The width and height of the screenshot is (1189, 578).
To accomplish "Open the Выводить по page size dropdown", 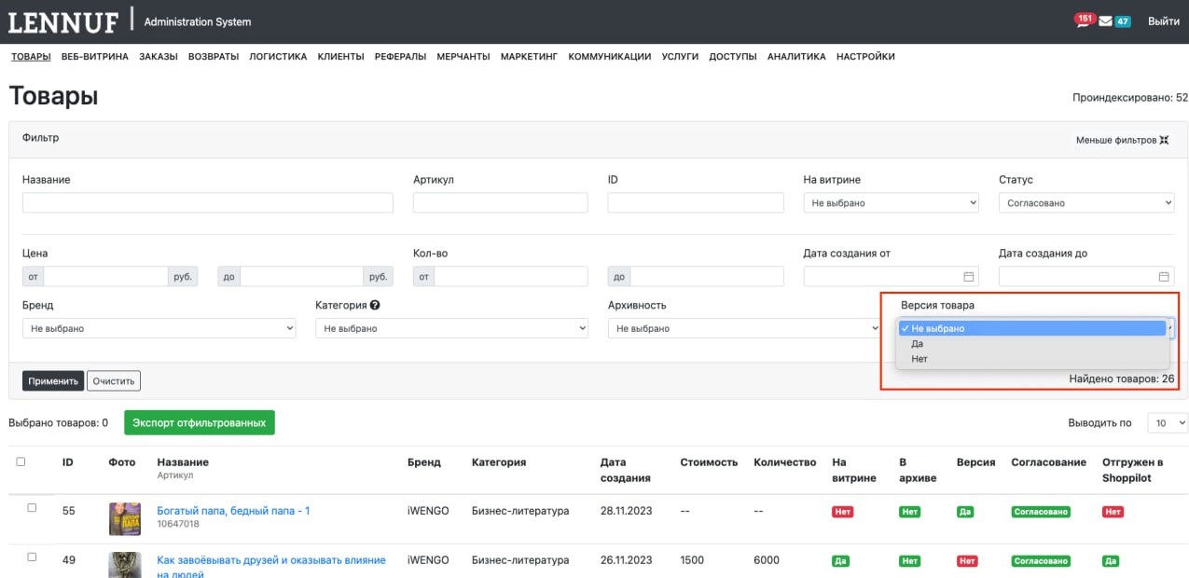I will coord(1167,422).
